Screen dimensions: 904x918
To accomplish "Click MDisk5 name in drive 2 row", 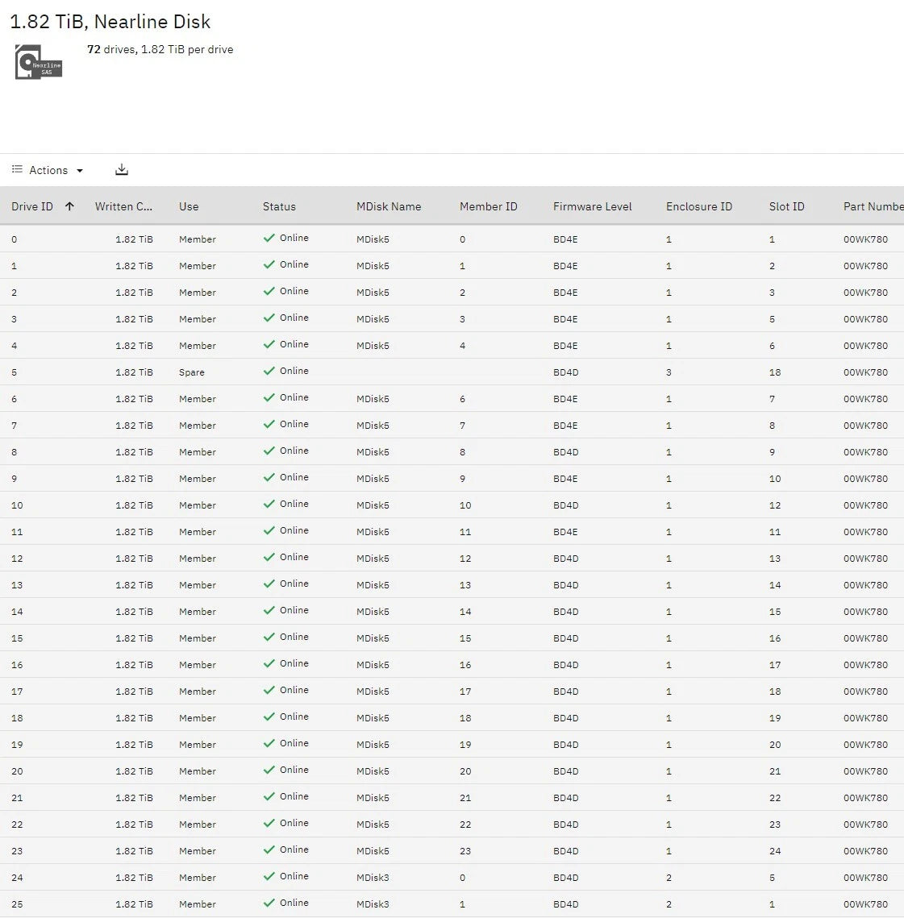I will [x=373, y=293].
